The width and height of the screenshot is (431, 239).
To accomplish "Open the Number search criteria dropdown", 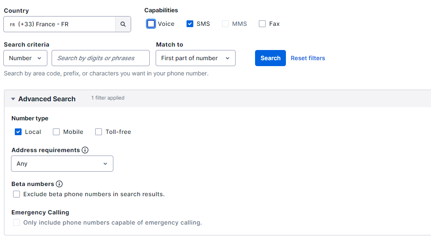I will (x=25, y=58).
